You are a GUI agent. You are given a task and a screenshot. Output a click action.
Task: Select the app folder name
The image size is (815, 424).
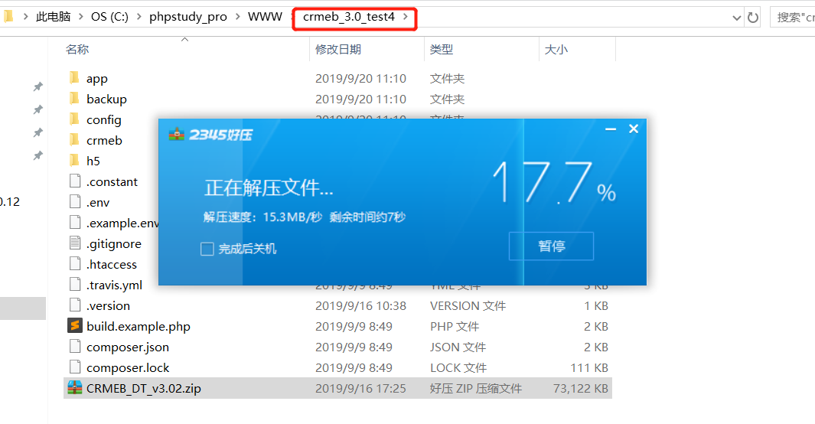coord(96,79)
